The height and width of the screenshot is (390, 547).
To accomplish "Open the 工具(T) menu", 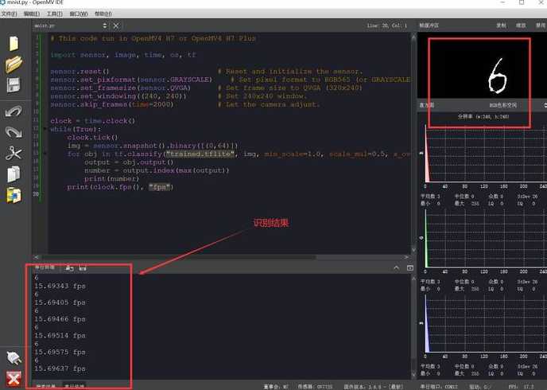I will coord(54,14).
